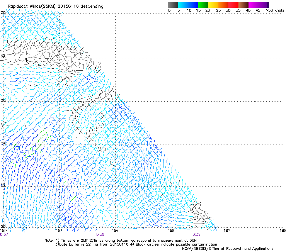Click the longitude label 159
This screenshot has height=251, width=286.
point(171,231)
